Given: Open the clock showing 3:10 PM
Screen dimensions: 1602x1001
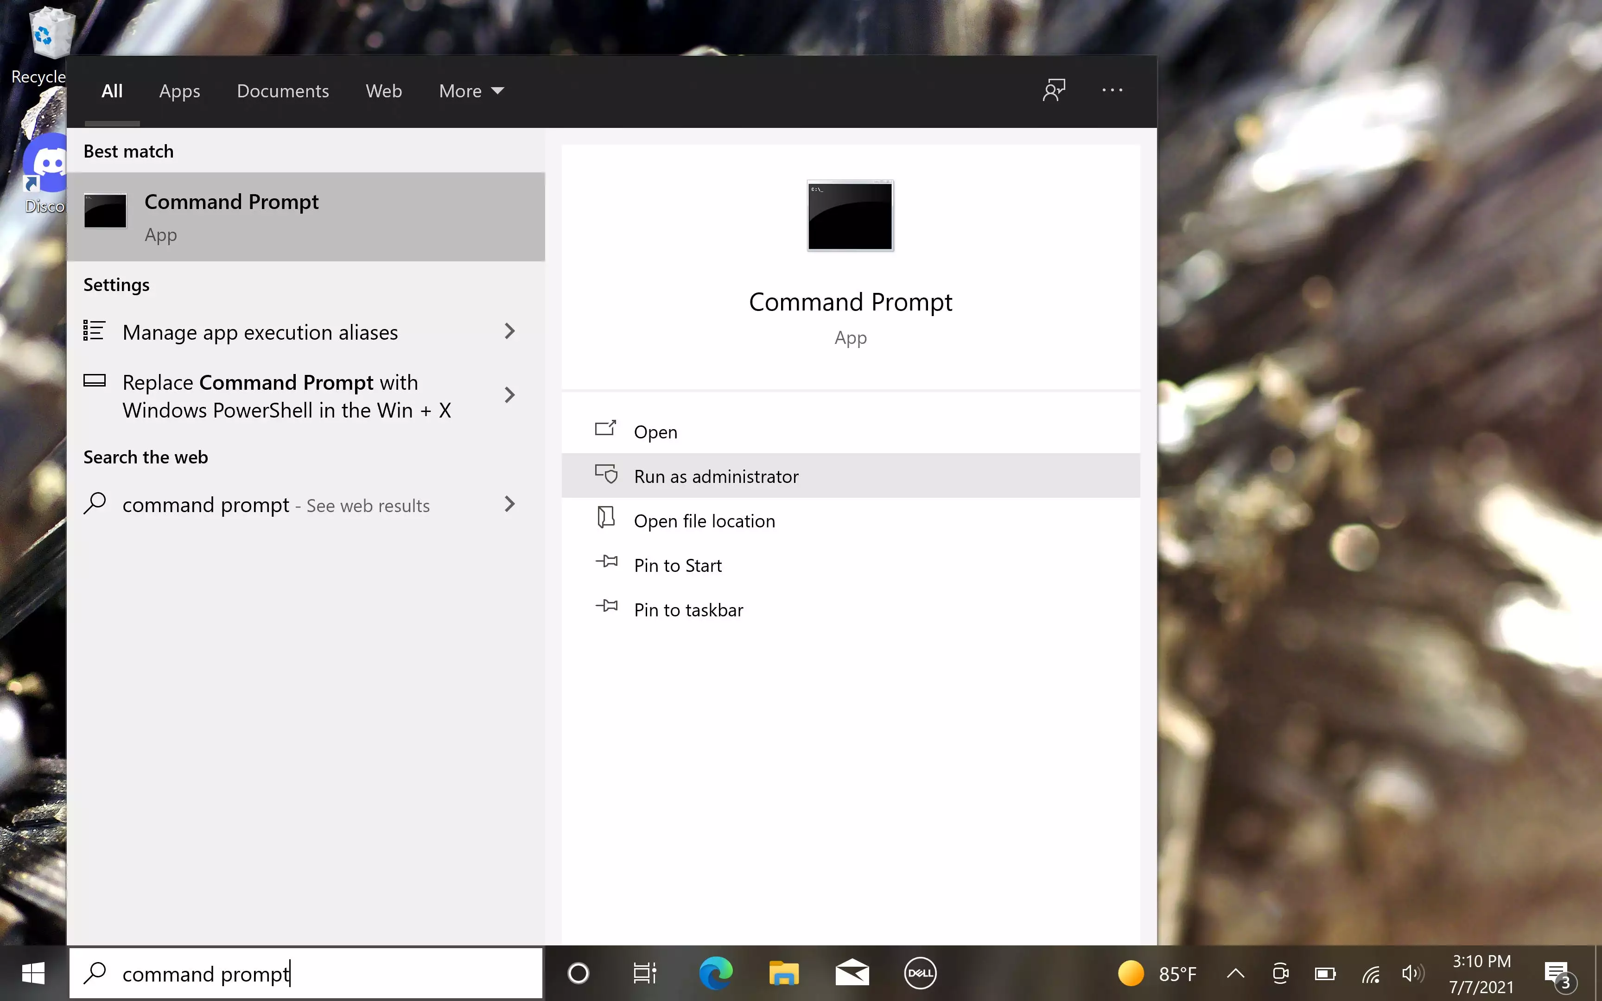Looking at the screenshot, I should click(x=1481, y=973).
